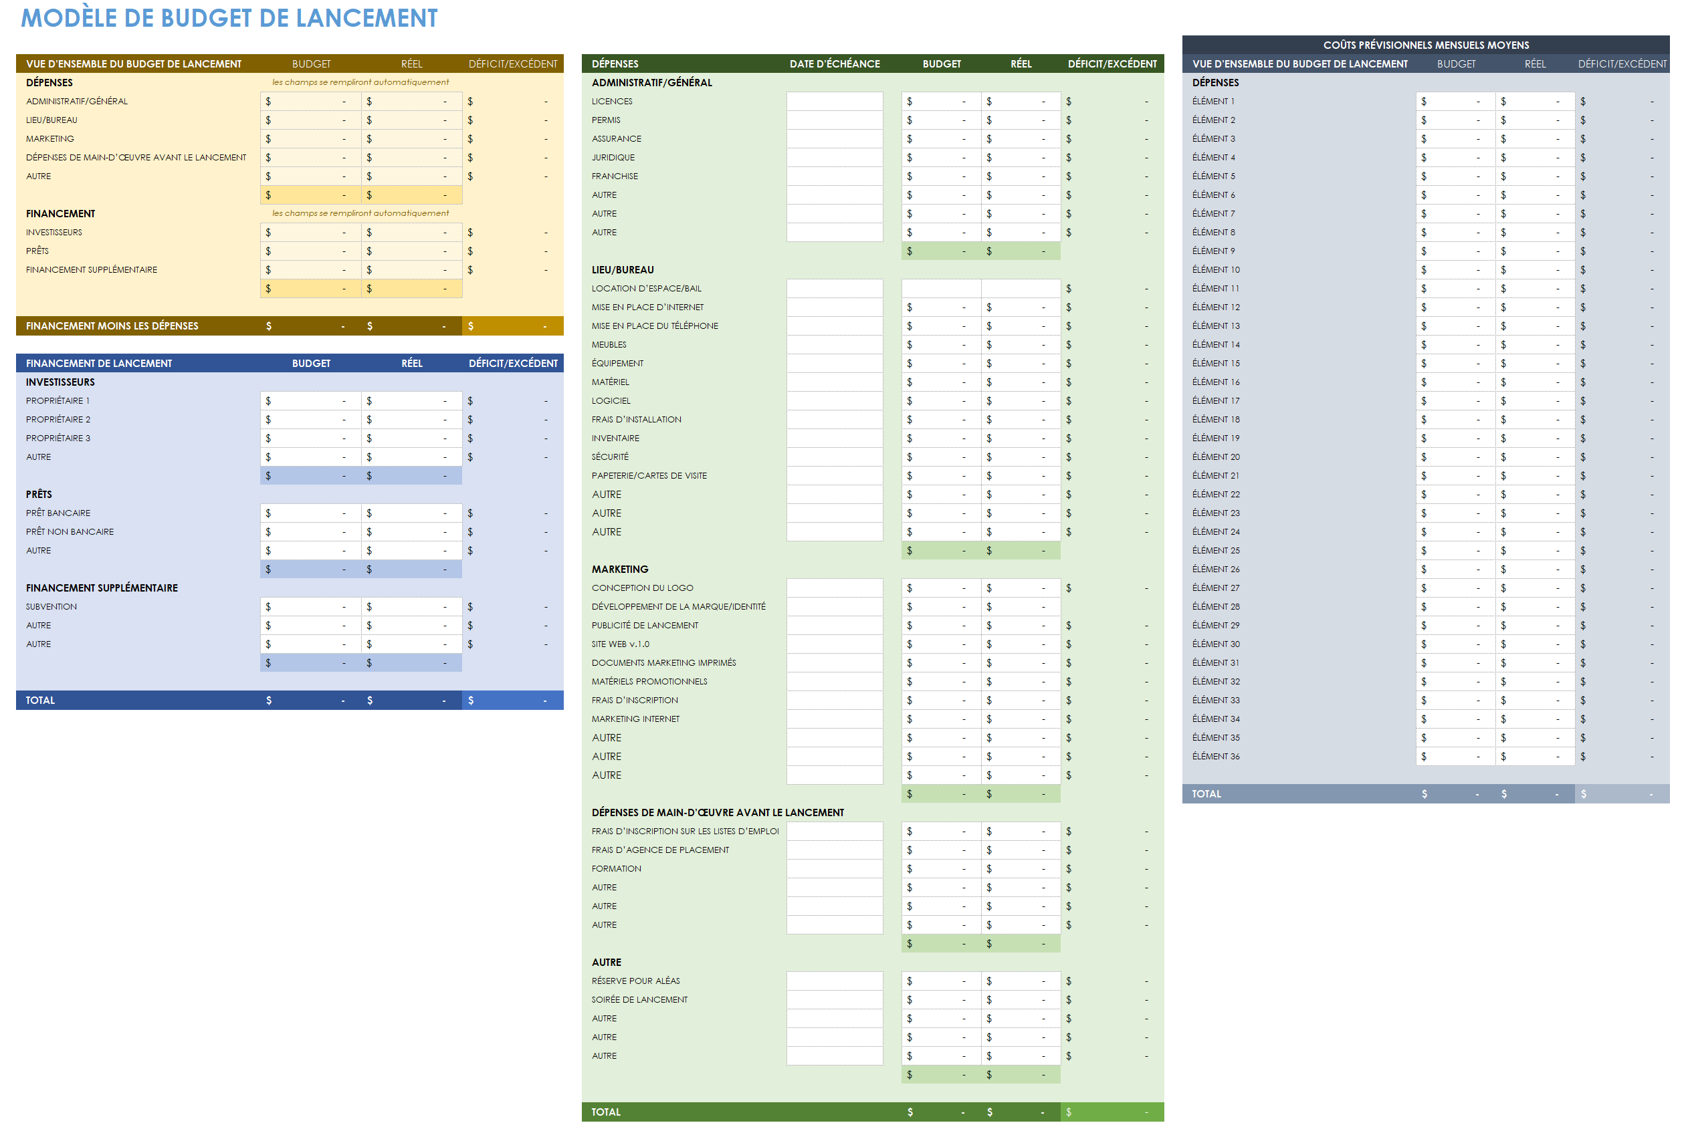
Task: Select FRAIS D'INSTALLATION date cell
Action: [835, 420]
